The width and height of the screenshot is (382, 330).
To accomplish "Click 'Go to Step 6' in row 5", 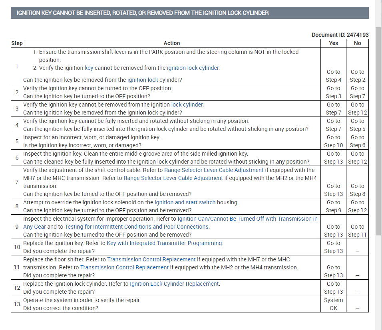I will (357, 141).
